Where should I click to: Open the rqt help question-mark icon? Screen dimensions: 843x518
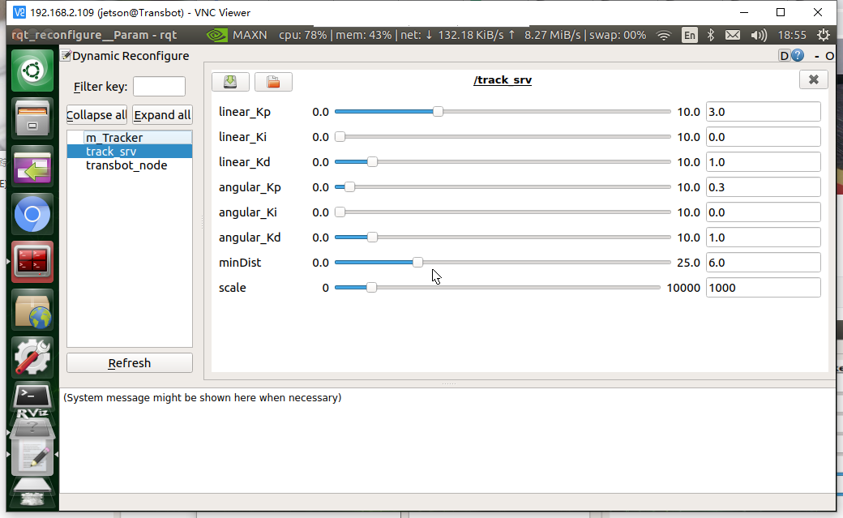(x=798, y=55)
